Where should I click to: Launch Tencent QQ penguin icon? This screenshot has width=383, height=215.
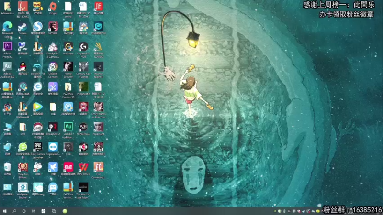click(23, 66)
